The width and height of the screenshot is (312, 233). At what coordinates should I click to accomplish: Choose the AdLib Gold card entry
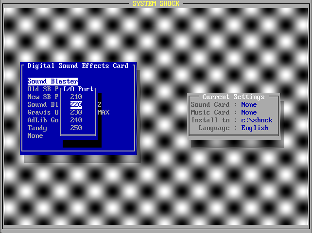[x=43, y=120]
